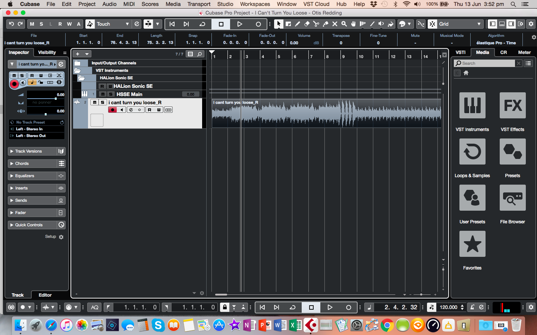This screenshot has height=335, width=537.
Task: Toggle Mute on i cant turn you loose_R track
Action: click(94, 102)
